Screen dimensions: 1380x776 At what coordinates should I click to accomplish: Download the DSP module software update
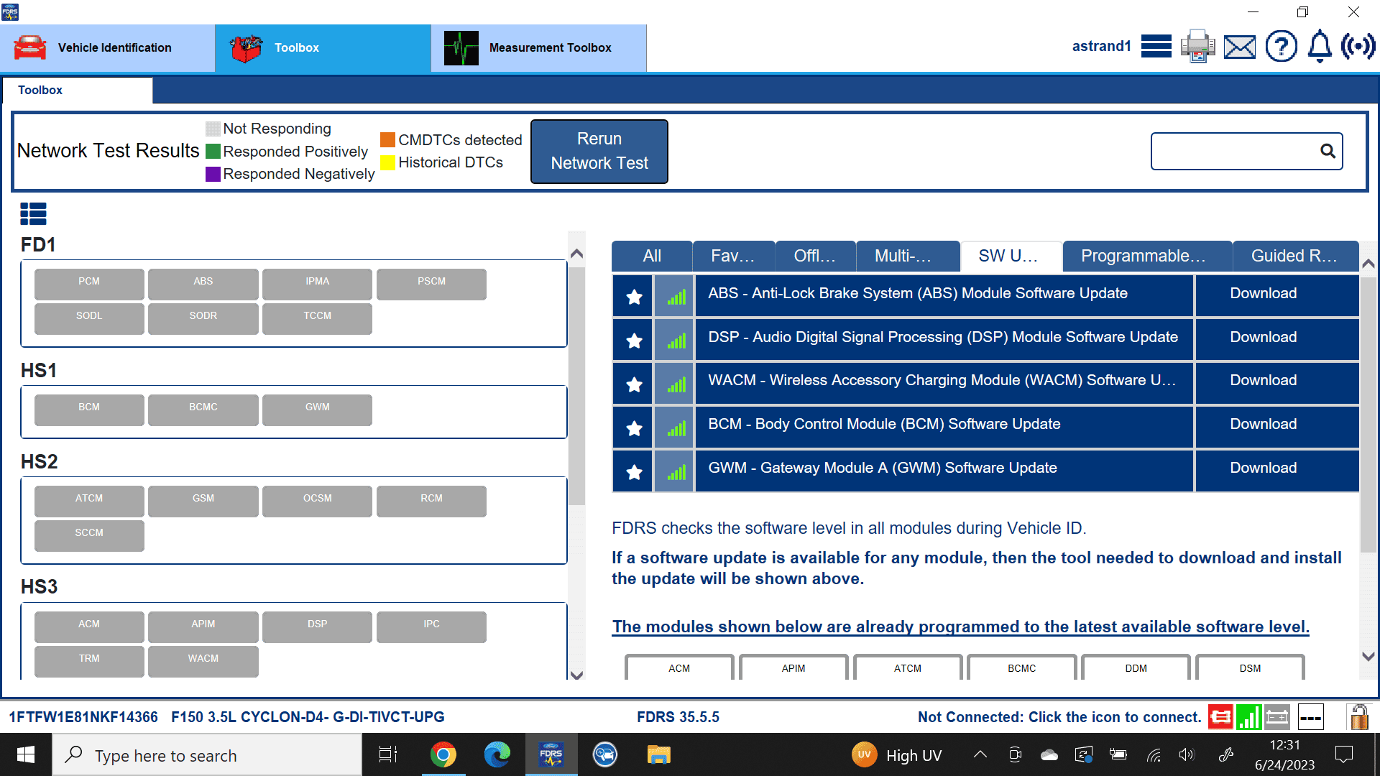coord(1263,337)
